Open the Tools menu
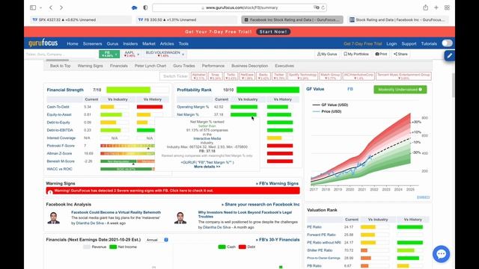 click(183, 43)
